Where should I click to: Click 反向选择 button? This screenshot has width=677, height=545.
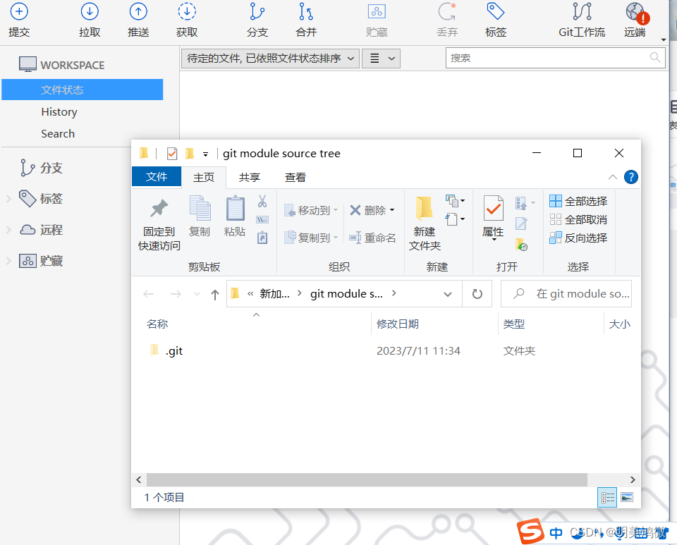point(578,238)
